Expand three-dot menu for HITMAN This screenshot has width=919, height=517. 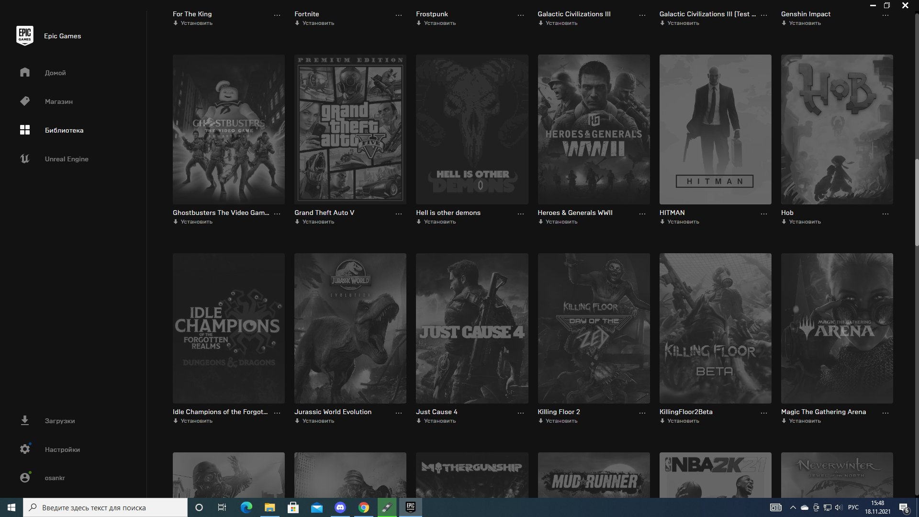764,214
